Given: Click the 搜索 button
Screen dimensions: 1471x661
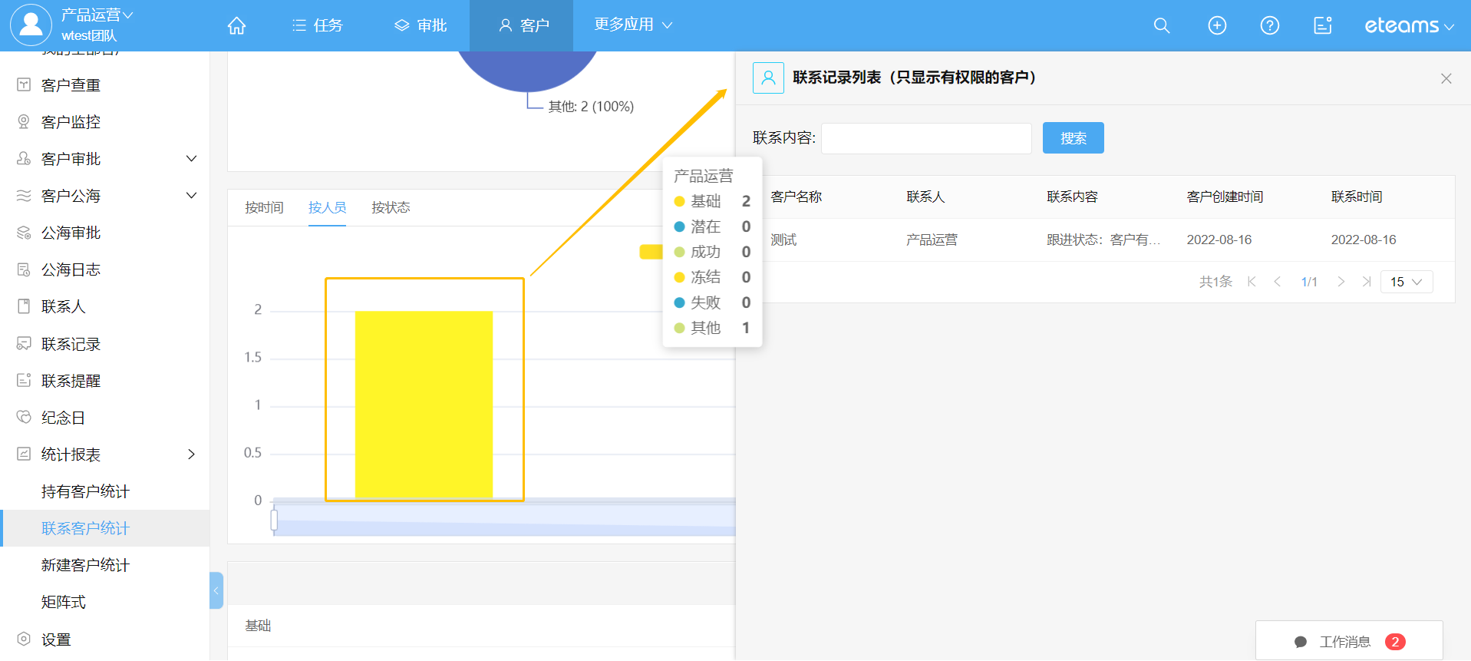Looking at the screenshot, I should point(1073,138).
